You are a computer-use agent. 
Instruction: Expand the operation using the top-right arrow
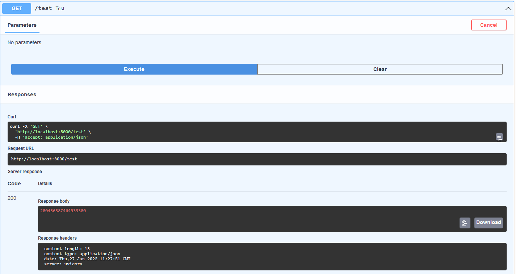point(508,8)
